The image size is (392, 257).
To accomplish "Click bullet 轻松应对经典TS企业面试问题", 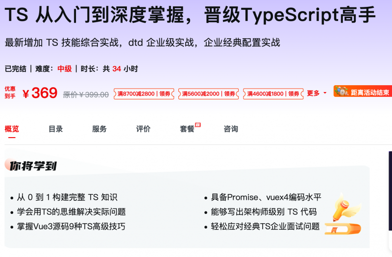I will (265, 227).
